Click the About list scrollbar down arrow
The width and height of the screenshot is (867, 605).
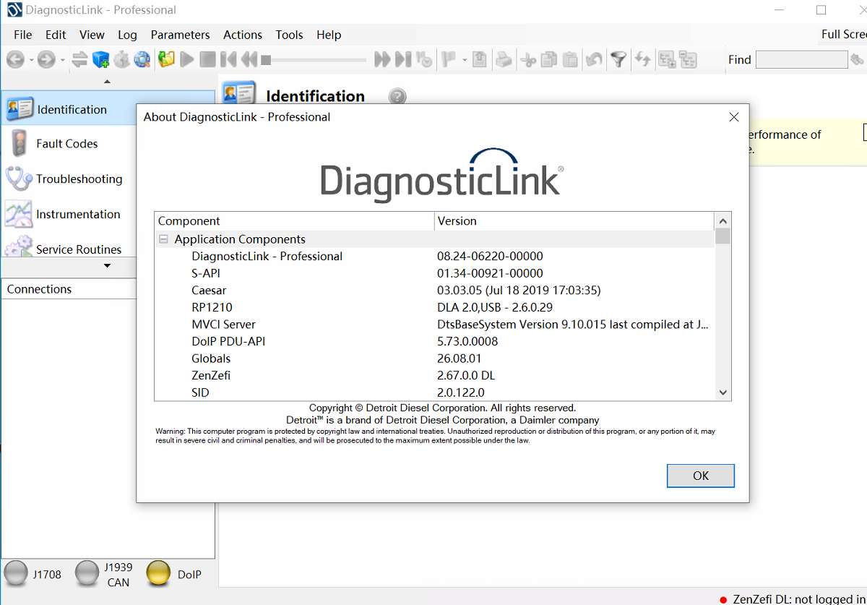[x=722, y=392]
